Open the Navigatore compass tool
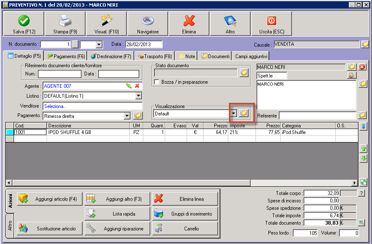The height and width of the screenshot is (244, 372). (x=147, y=24)
